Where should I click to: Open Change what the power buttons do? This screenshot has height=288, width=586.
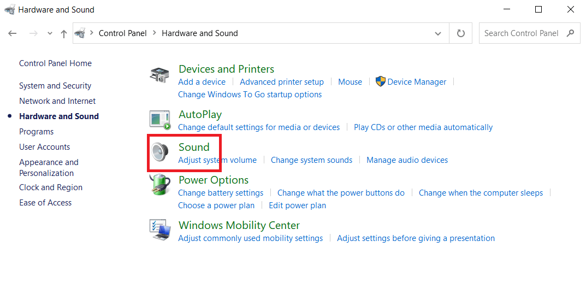point(341,193)
